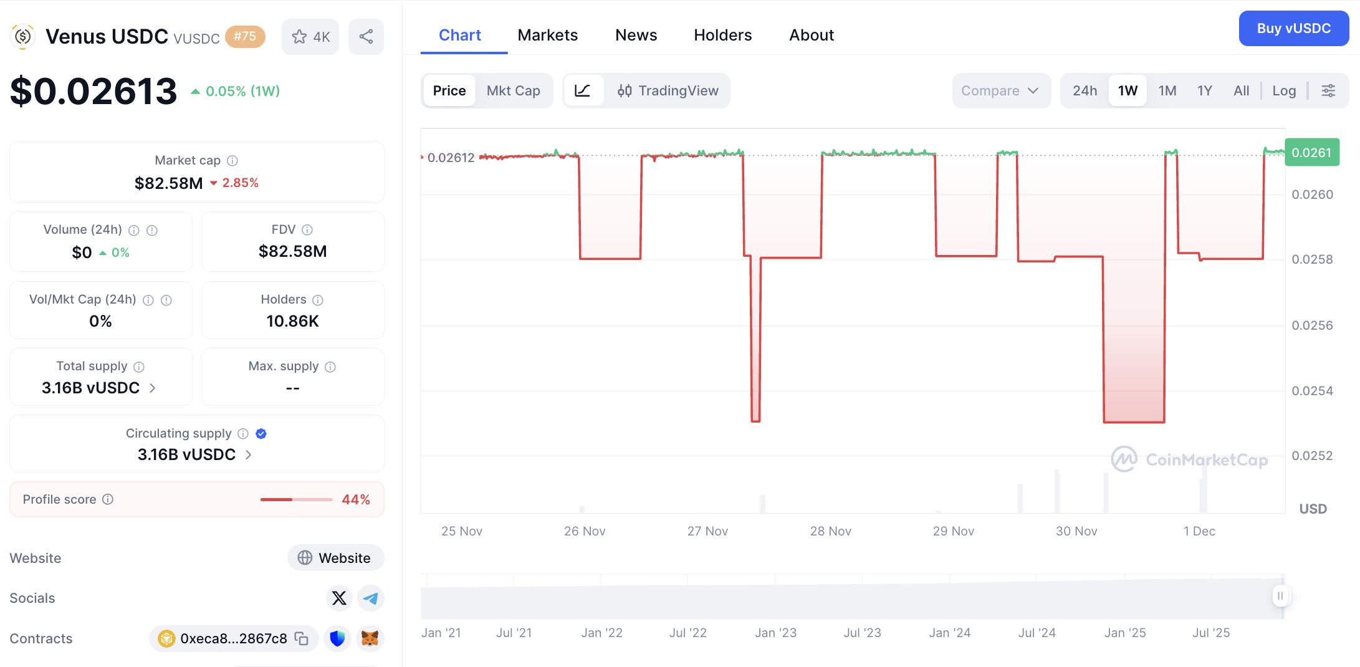Click the share icon next to watchlist star

(366, 37)
